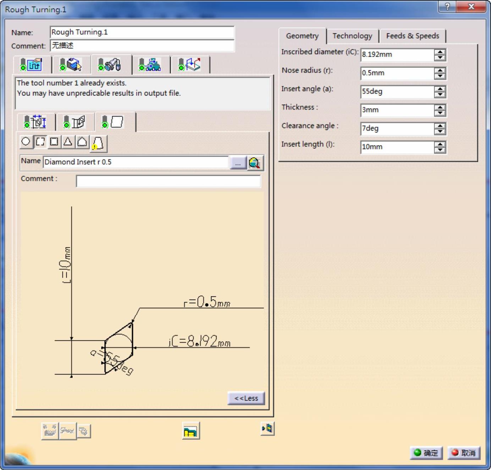Cancel the dialog with 取消
Screen dimensions: 491x470
(x=464, y=453)
